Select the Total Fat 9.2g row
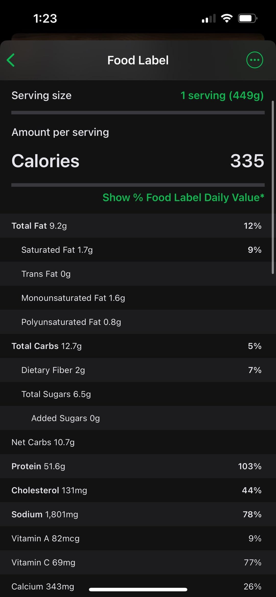 [x=137, y=226]
